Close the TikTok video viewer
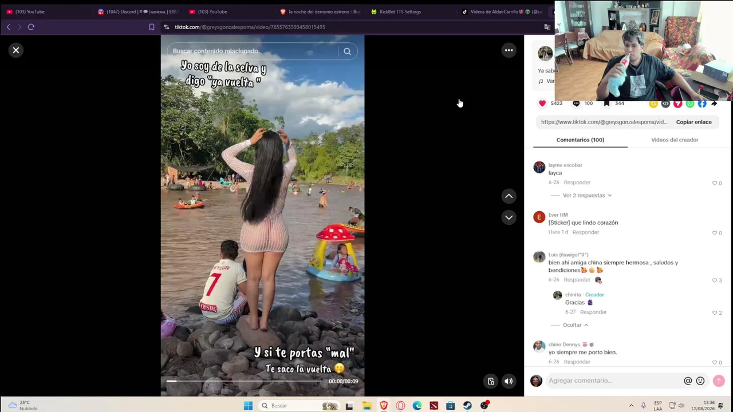Viewport: 733px width, 412px height. 16,50
